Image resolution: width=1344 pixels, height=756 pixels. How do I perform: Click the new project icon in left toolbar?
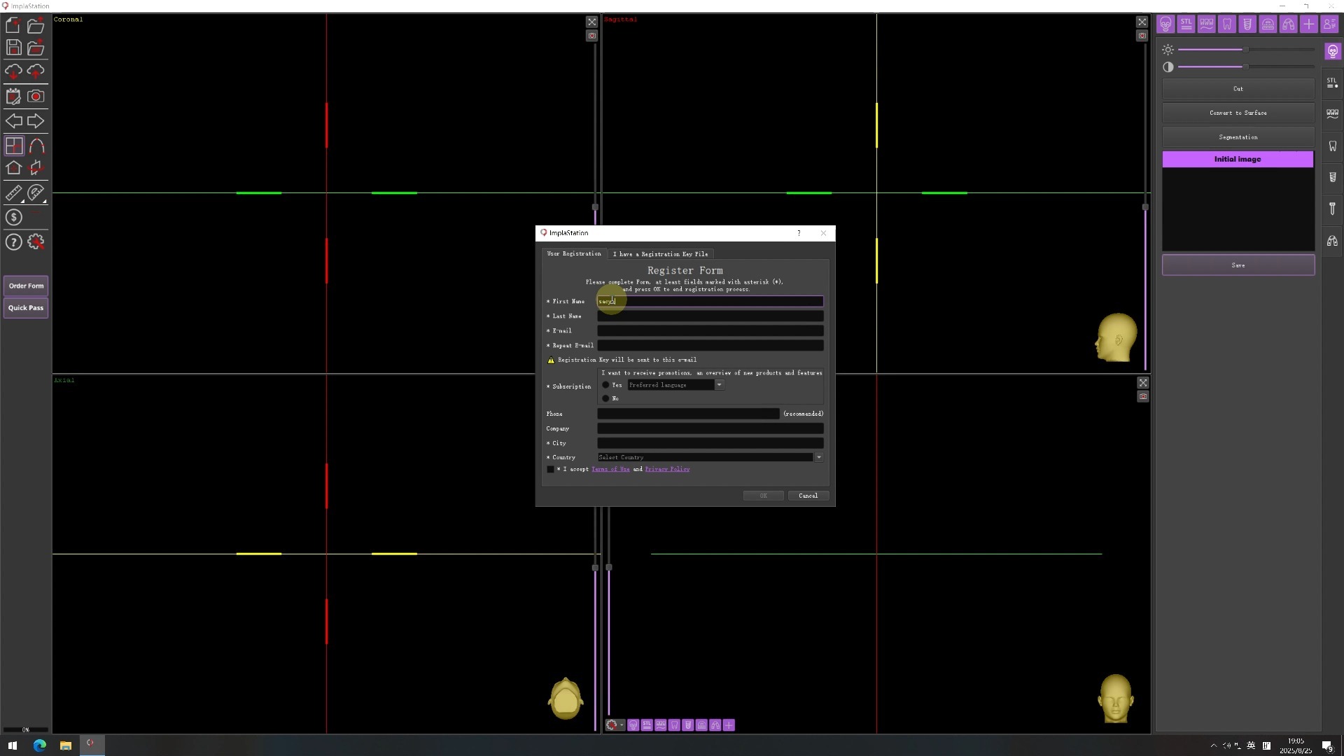pos(13,26)
